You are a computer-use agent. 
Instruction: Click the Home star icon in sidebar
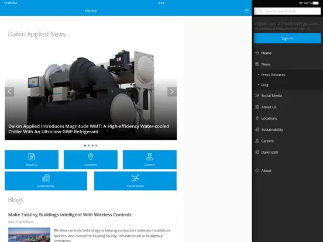257,53
